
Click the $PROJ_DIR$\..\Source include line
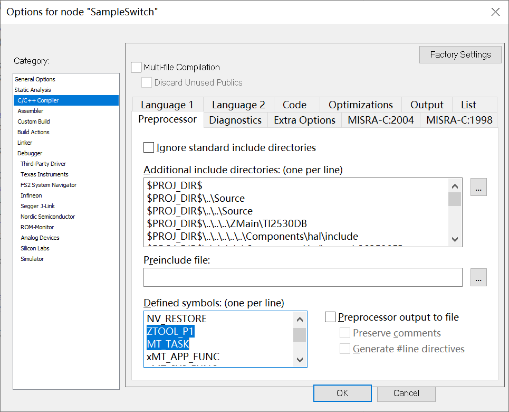[196, 199]
